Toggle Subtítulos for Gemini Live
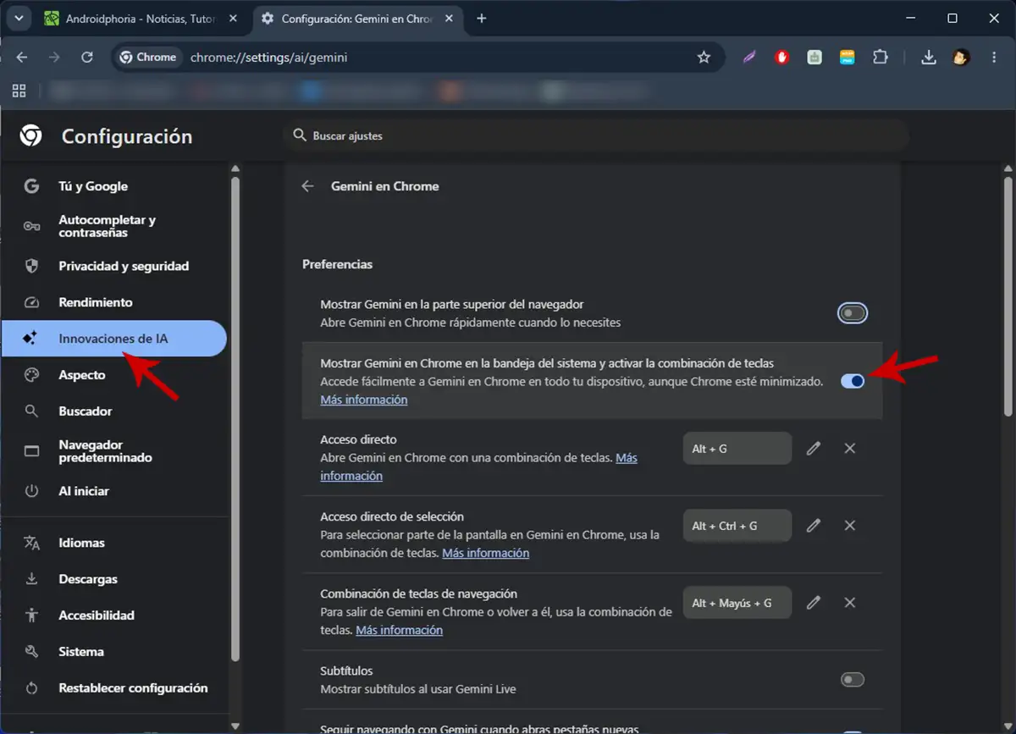This screenshot has width=1016, height=734. [x=853, y=679]
